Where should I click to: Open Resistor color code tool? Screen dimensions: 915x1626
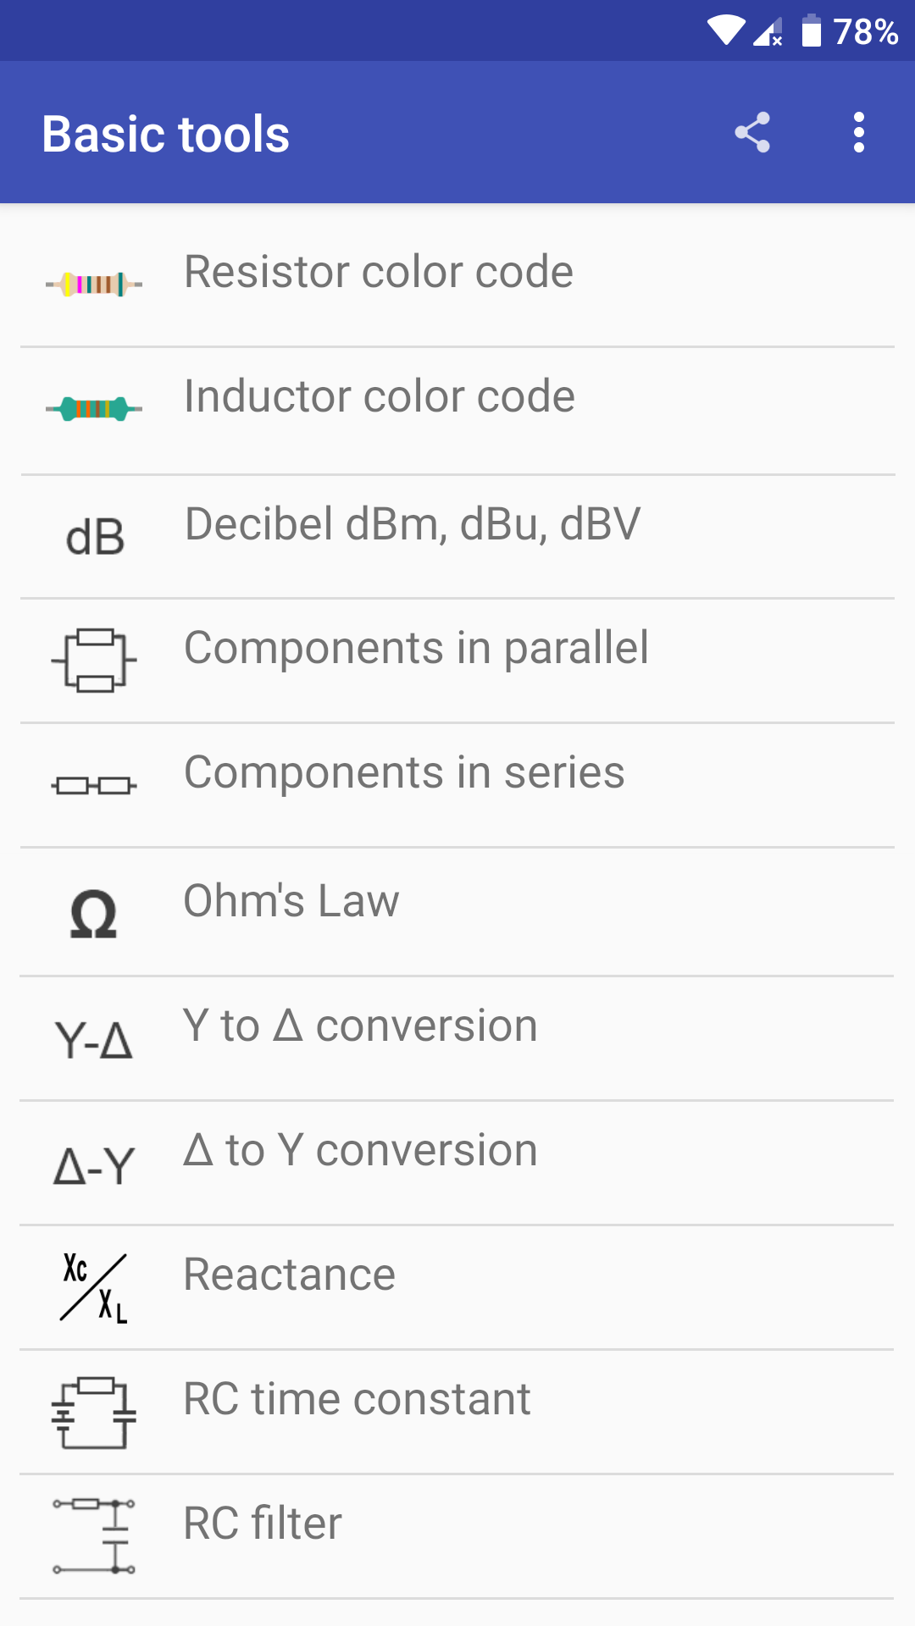tap(379, 272)
